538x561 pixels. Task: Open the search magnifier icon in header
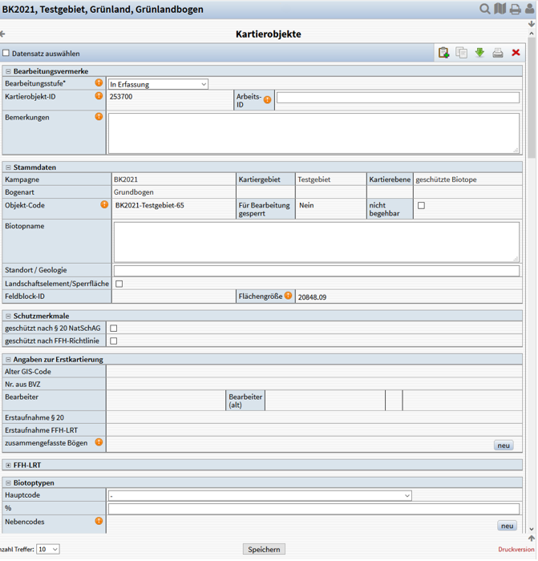[485, 9]
